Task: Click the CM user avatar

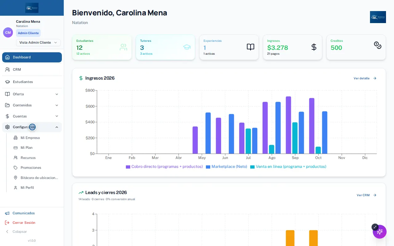Action: [x=8, y=33]
